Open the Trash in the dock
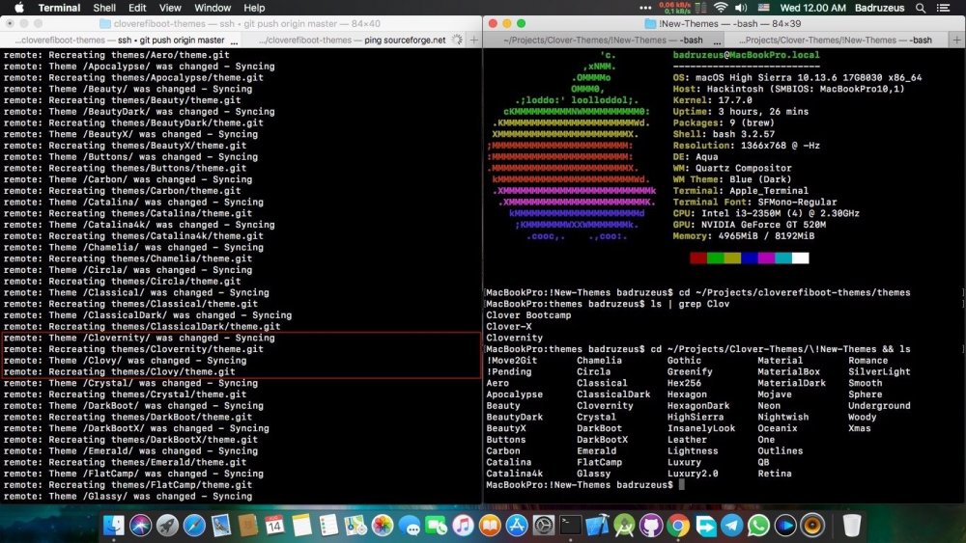This screenshot has width=966, height=543. coord(851,526)
